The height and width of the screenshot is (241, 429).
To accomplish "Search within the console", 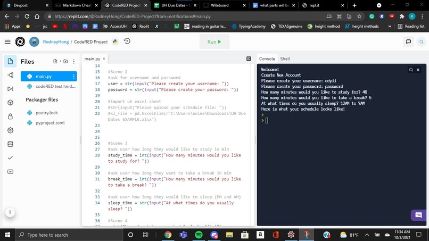I will pos(411,70).
